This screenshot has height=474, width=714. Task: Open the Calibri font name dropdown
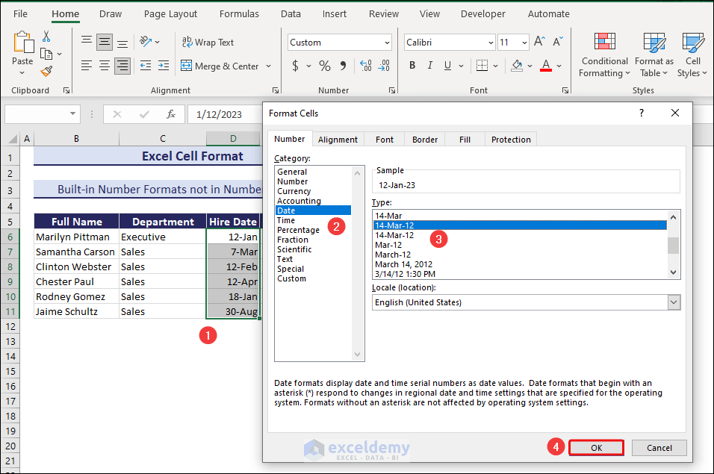coord(450,43)
